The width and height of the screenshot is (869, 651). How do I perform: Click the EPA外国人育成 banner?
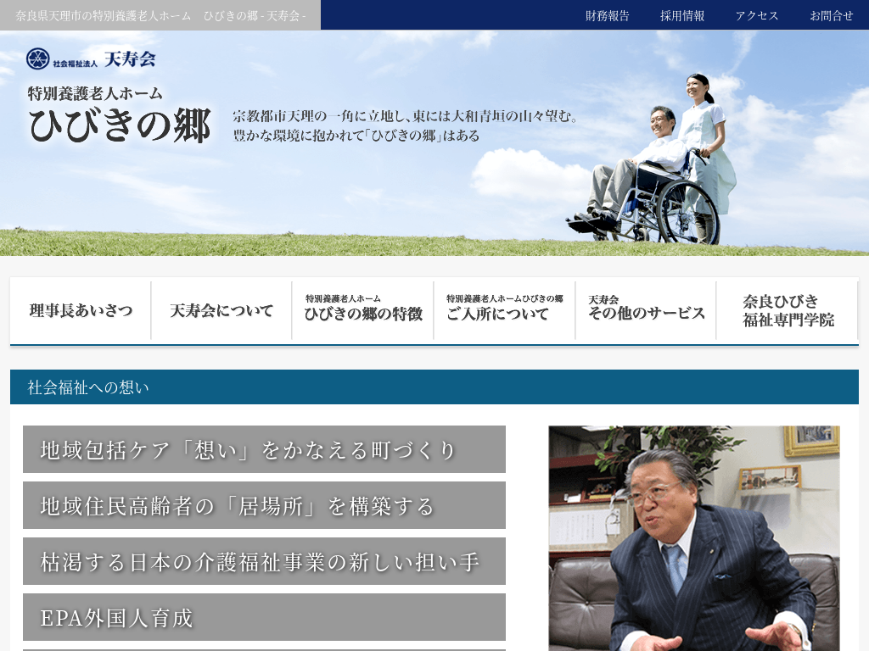[x=265, y=617]
